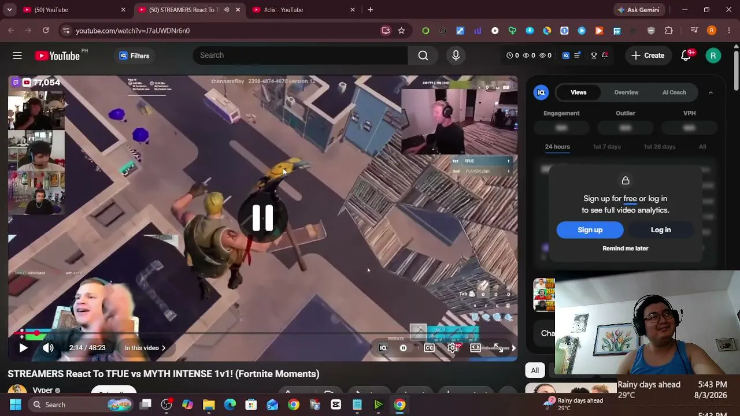Play the video with the play button

coord(23,348)
